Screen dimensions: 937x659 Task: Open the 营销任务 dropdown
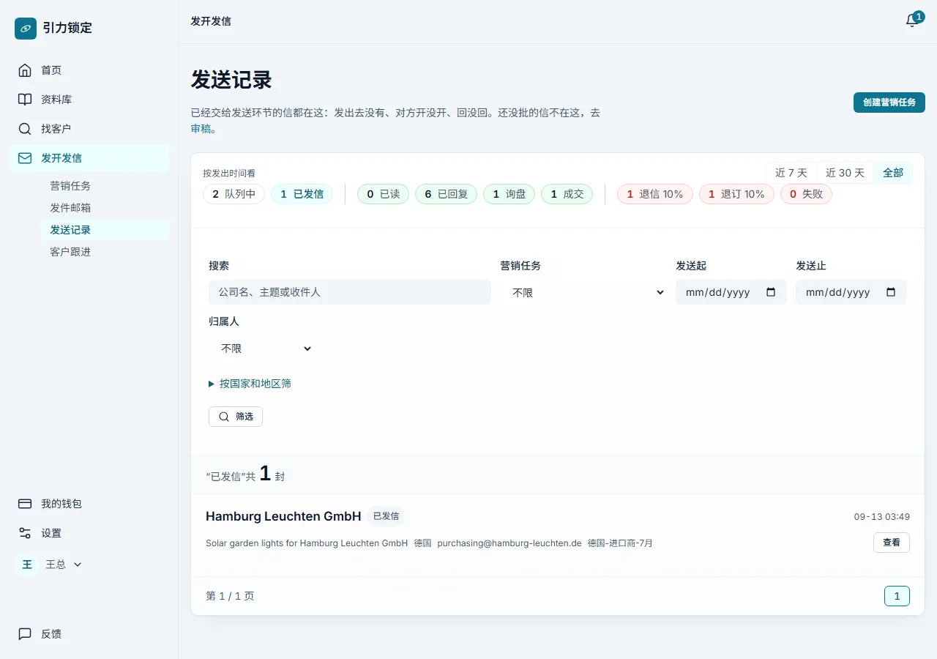[x=583, y=292]
